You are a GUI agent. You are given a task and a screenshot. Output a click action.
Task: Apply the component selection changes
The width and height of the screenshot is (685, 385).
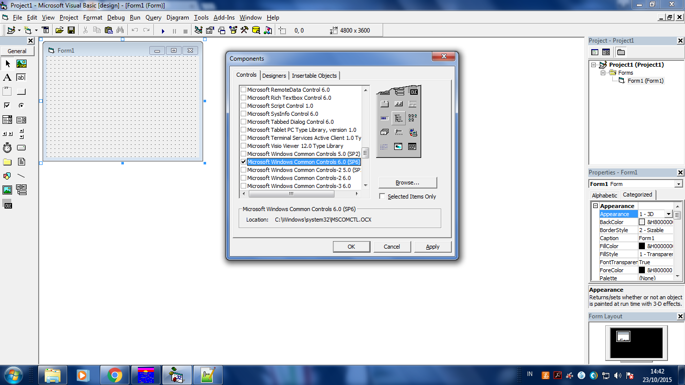tap(432, 246)
